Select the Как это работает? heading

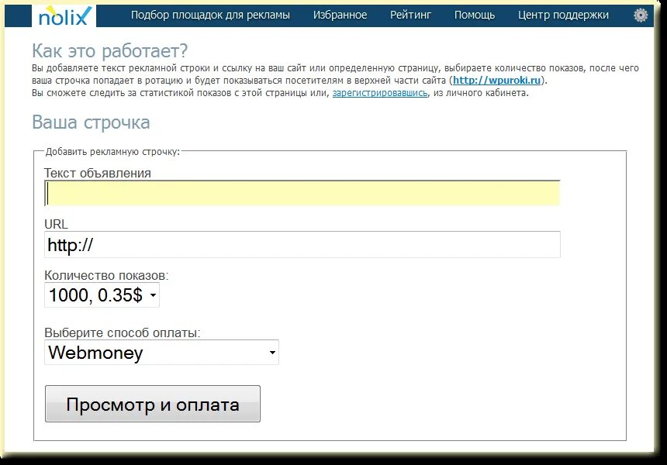[x=110, y=51]
